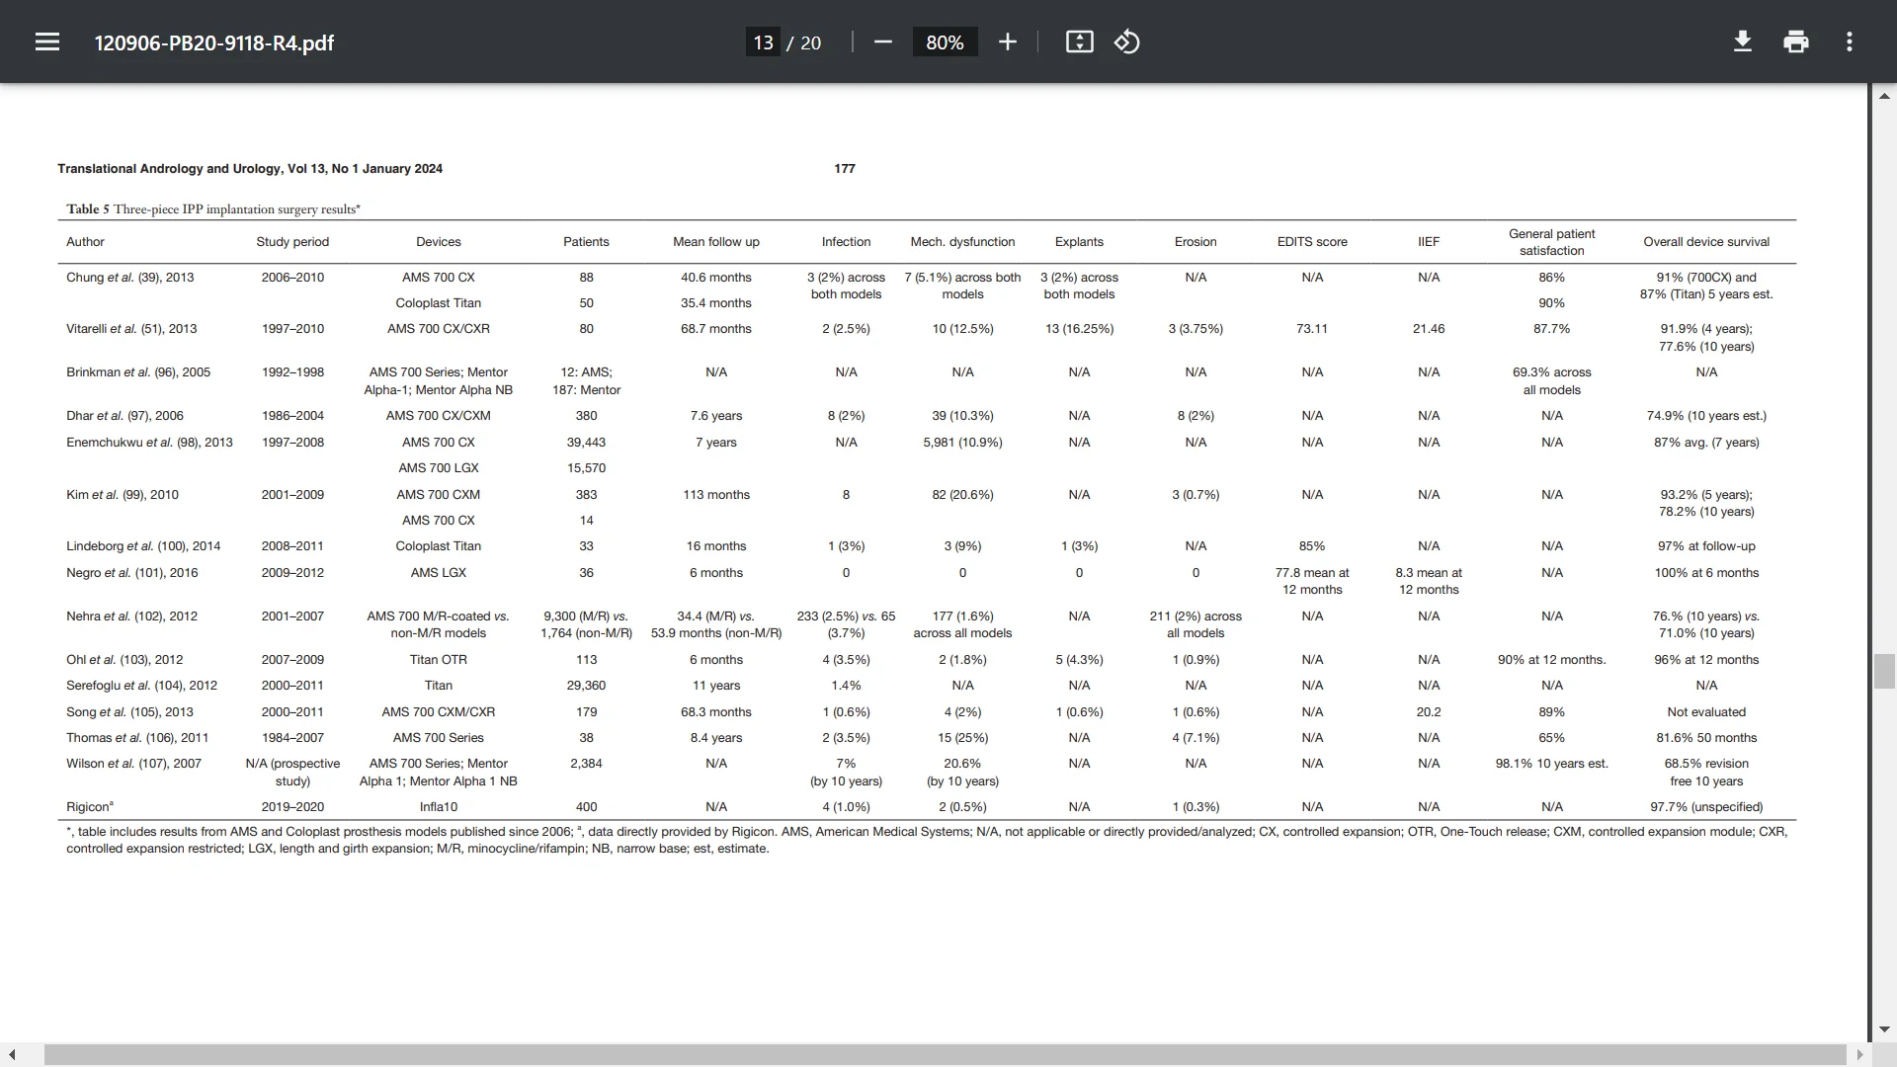
Task: Click the '73.11' EDITS score value
Action: pyautogui.click(x=1312, y=329)
